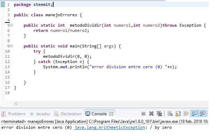Open the Declaration tab

[x=71, y=114]
